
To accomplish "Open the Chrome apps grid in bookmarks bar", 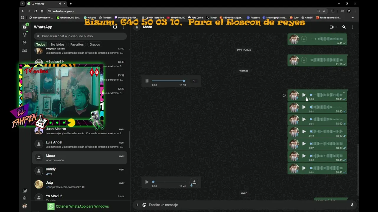I will [x=22, y=18].
